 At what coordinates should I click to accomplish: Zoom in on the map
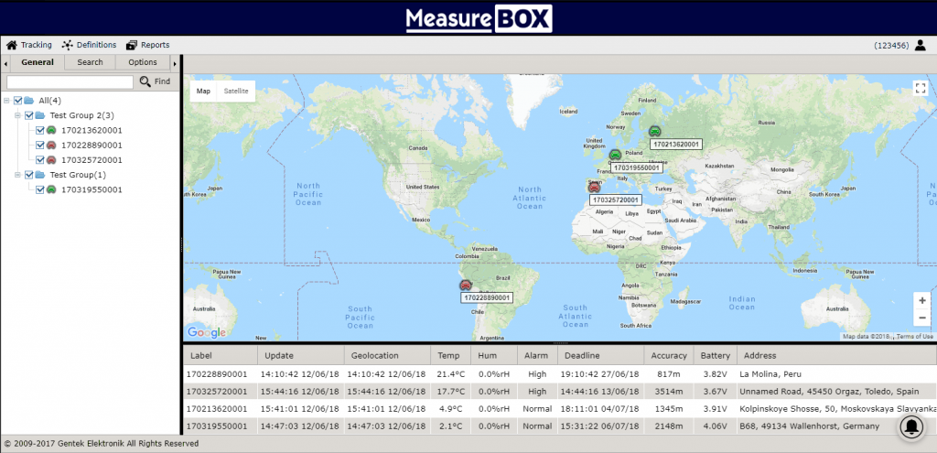click(x=921, y=300)
